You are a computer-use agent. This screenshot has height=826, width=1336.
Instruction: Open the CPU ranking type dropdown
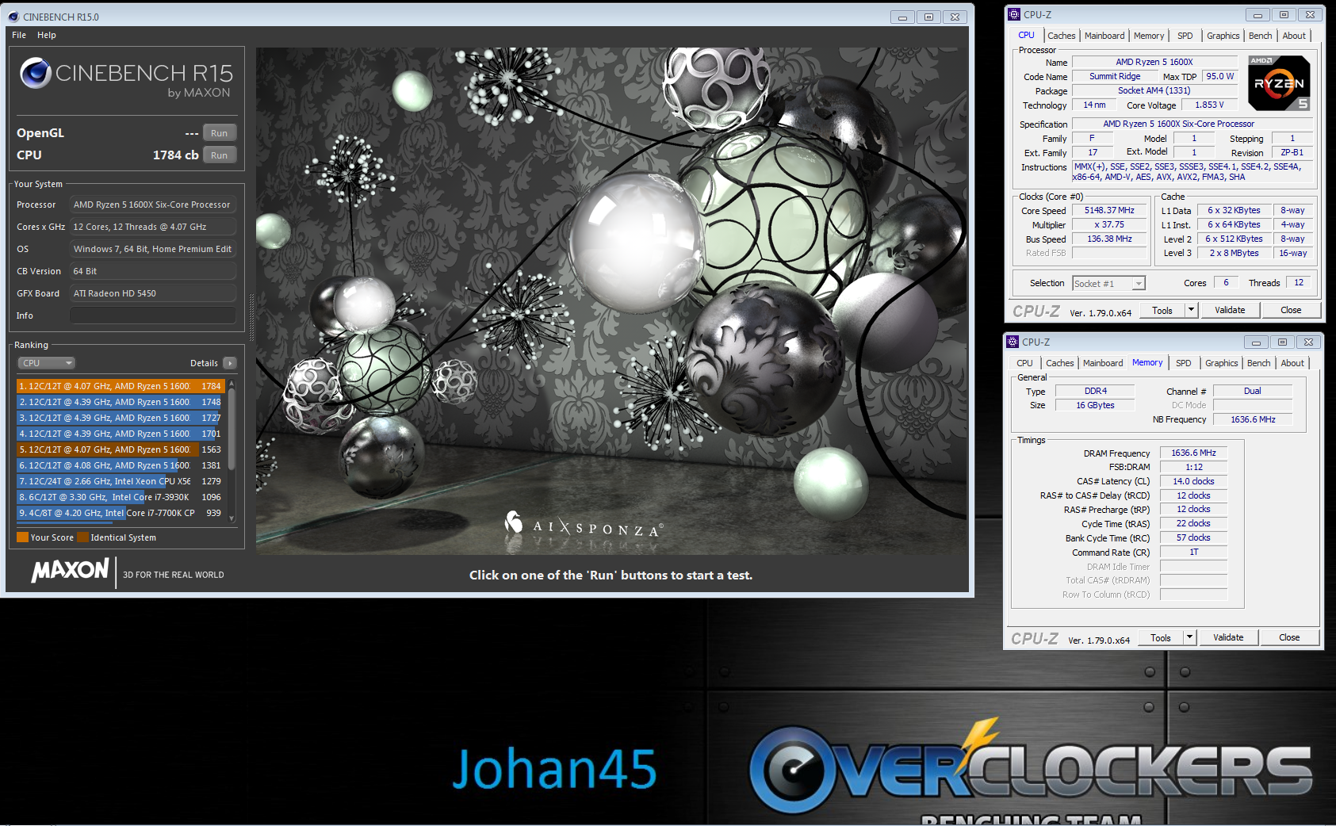(x=46, y=363)
